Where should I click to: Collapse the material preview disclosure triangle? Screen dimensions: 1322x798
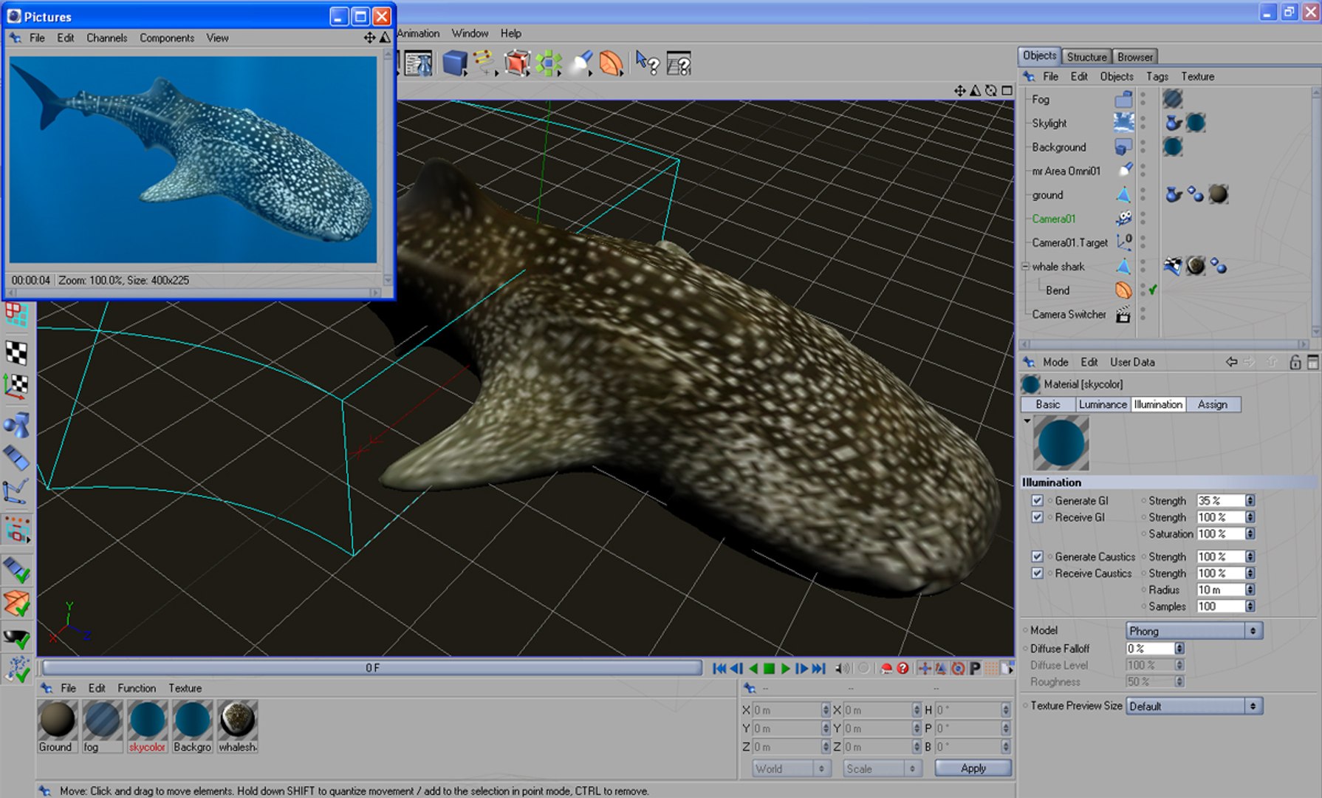click(1027, 420)
